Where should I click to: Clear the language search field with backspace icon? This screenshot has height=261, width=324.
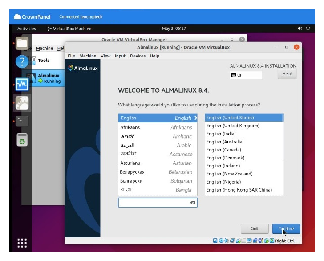pos(193,203)
